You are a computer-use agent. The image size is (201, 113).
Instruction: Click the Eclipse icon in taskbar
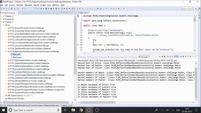pyautogui.click(x=89, y=110)
